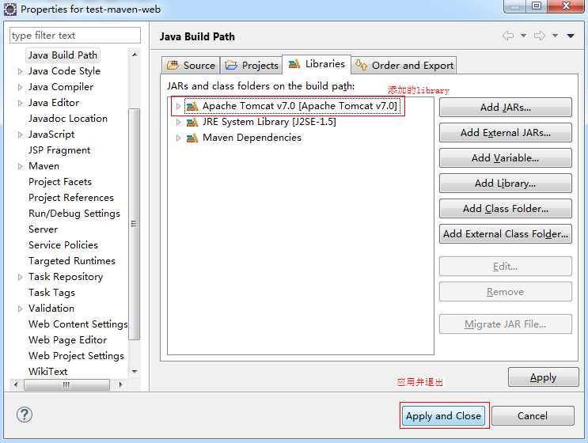
Task: Click the Apache Tomcat v7.0 library icon
Action: [192, 107]
